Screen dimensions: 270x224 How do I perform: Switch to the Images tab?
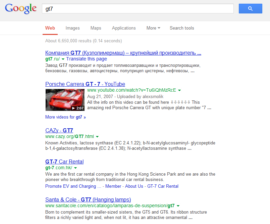(72, 28)
